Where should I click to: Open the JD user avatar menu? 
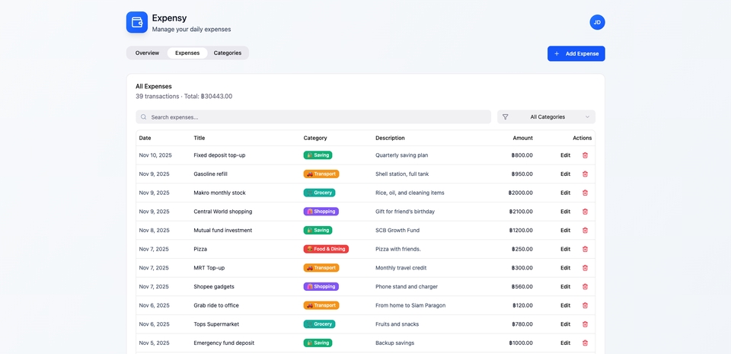pyautogui.click(x=597, y=22)
